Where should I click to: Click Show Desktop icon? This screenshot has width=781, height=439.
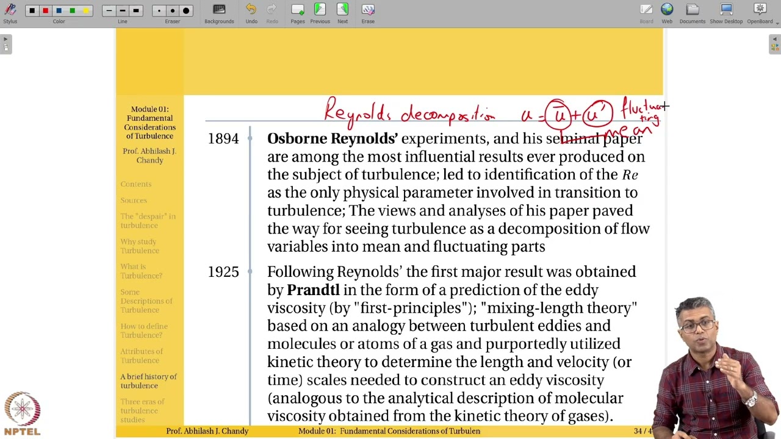coord(726,13)
